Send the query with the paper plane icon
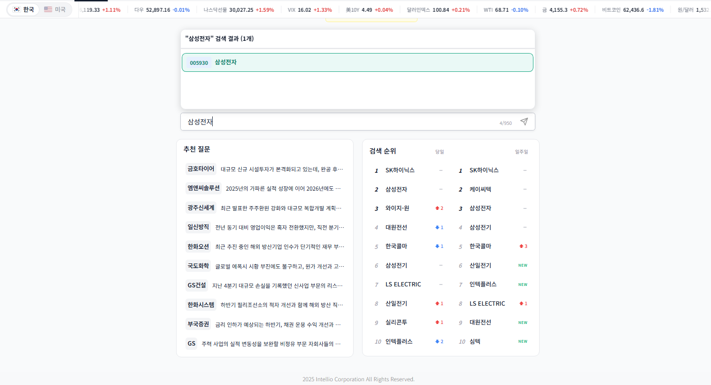711x385 pixels. [524, 122]
